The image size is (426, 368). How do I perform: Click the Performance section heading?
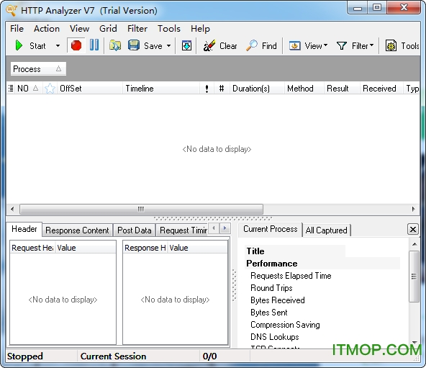tap(272, 264)
